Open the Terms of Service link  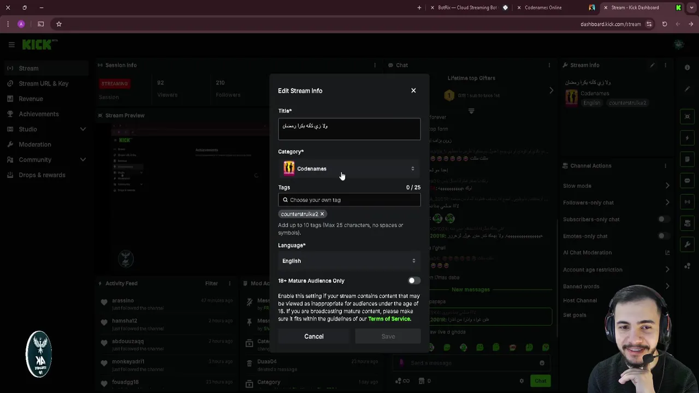[389, 319]
